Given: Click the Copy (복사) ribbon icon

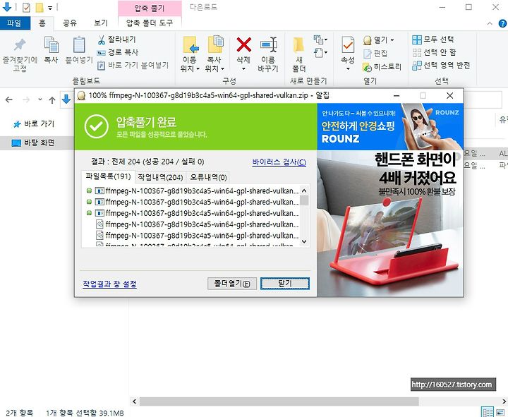Looking at the screenshot, I should (52, 45).
